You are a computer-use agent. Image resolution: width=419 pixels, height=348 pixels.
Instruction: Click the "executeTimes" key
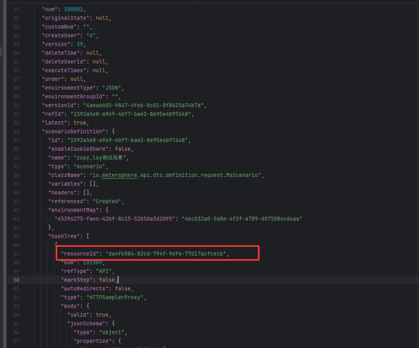point(64,70)
